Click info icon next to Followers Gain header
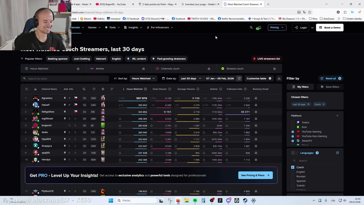 [x=245, y=89]
